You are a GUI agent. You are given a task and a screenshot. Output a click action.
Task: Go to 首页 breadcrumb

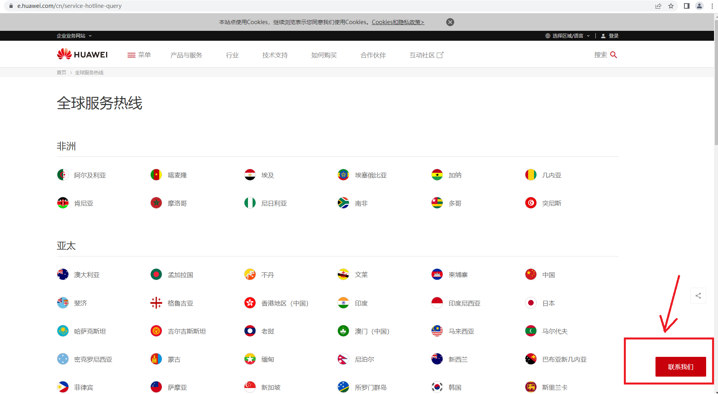click(61, 72)
